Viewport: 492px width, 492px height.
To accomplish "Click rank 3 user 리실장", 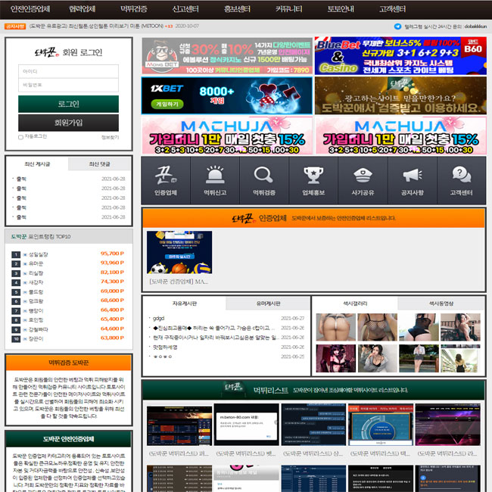I will (36, 273).
